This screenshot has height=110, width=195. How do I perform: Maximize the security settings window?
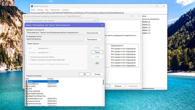pos(132,16)
